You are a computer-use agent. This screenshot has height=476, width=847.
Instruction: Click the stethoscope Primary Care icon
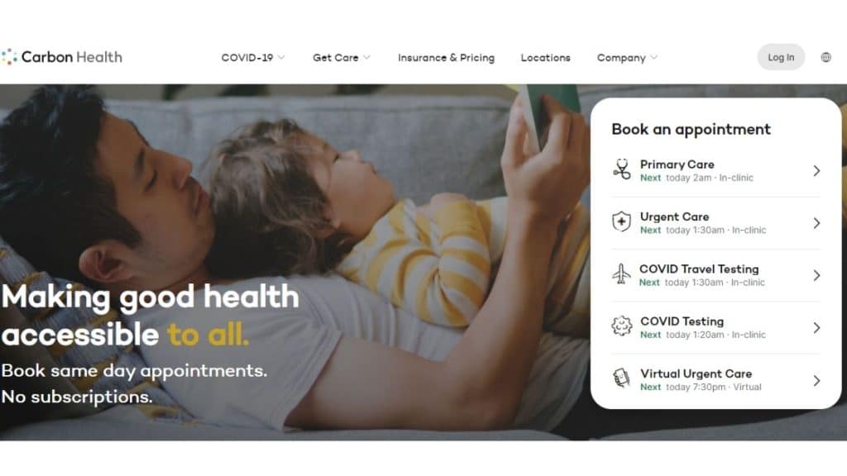tap(622, 169)
